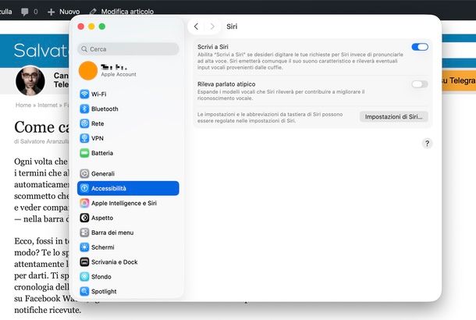Open the Spotlight icon

point(84,291)
